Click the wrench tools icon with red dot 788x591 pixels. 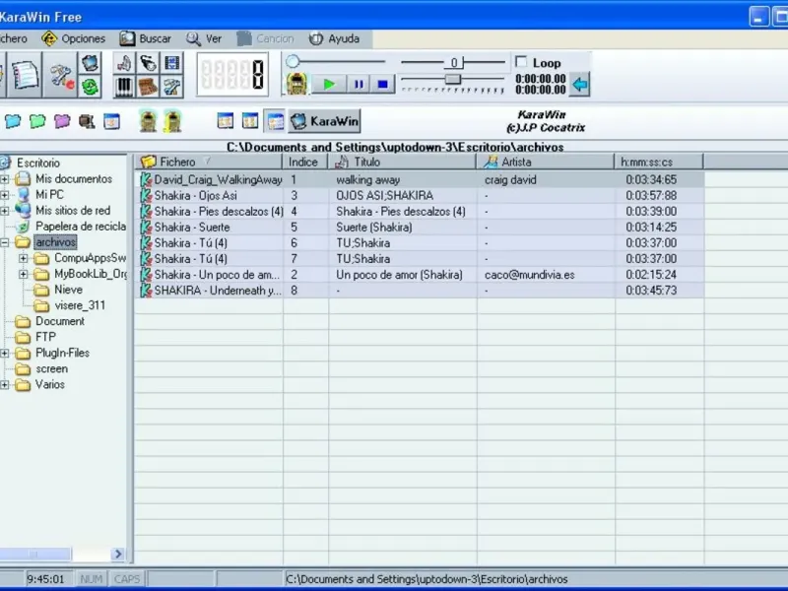tap(61, 75)
